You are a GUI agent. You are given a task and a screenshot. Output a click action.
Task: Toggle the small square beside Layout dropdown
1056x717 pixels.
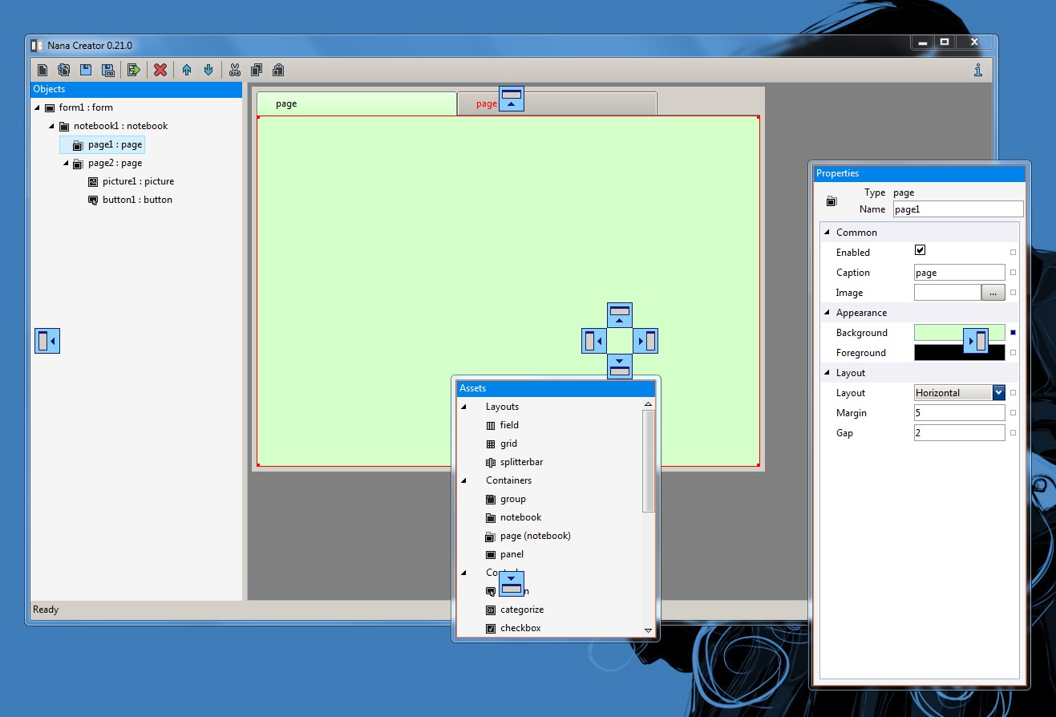pyautogui.click(x=1013, y=393)
